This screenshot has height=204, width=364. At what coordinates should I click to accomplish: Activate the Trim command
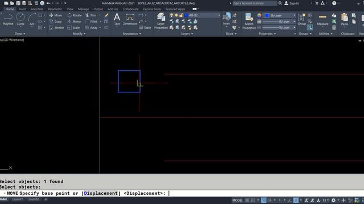(x=91, y=15)
